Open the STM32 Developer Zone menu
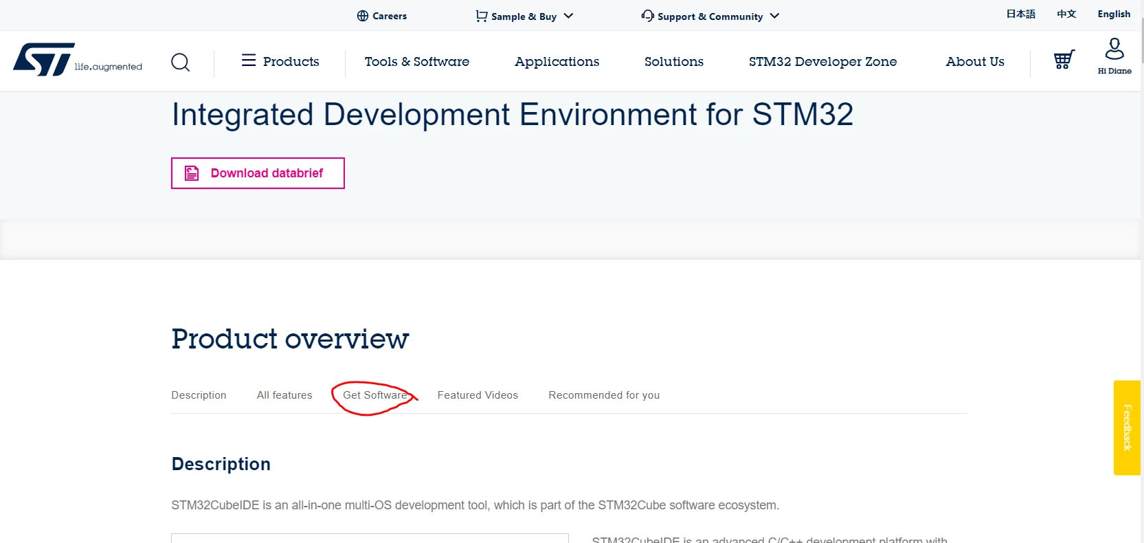1144x543 pixels. (823, 62)
